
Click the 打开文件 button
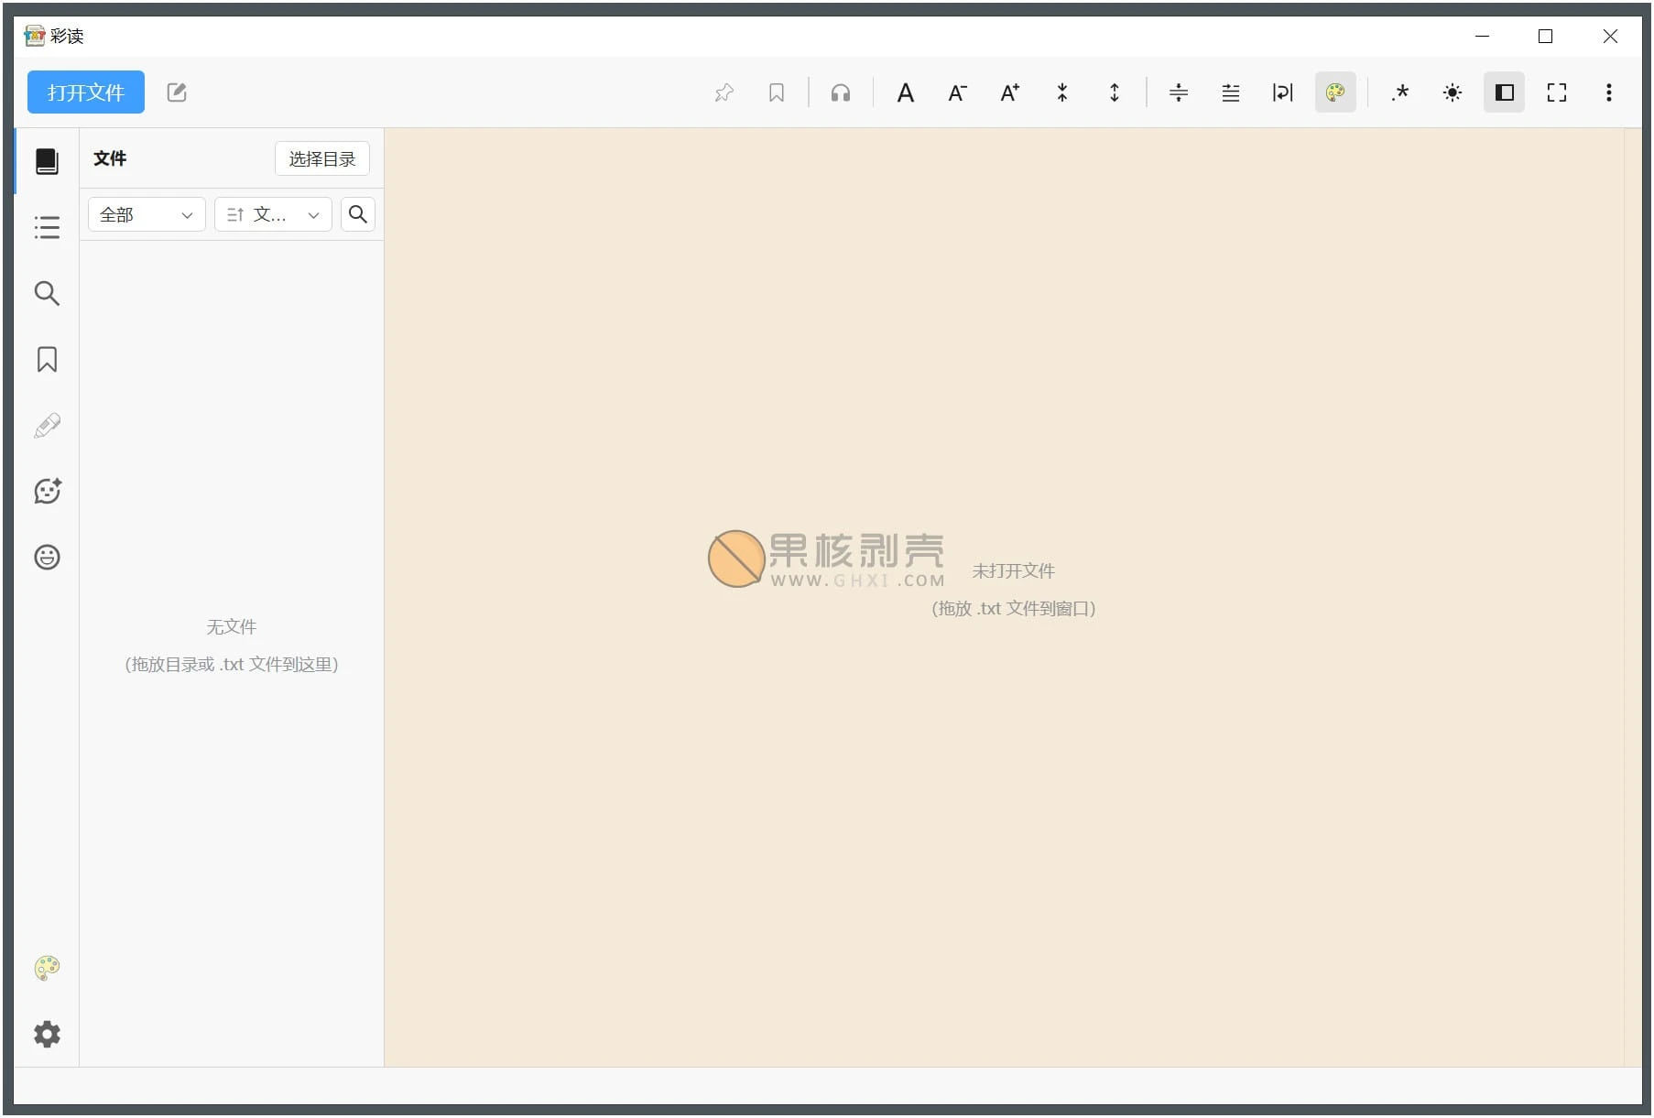click(x=85, y=92)
